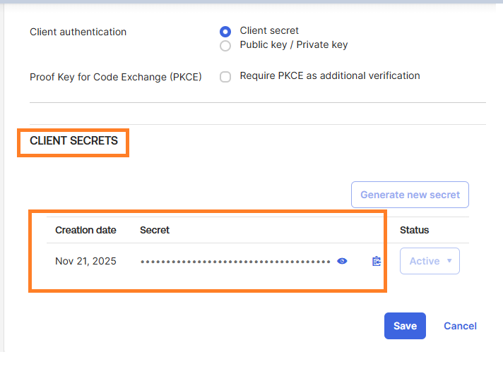The image size is (503, 383).
Task: Cancel the changes via the Cancel link
Action: (460, 326)
